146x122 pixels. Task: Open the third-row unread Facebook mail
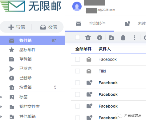[108, 83]
